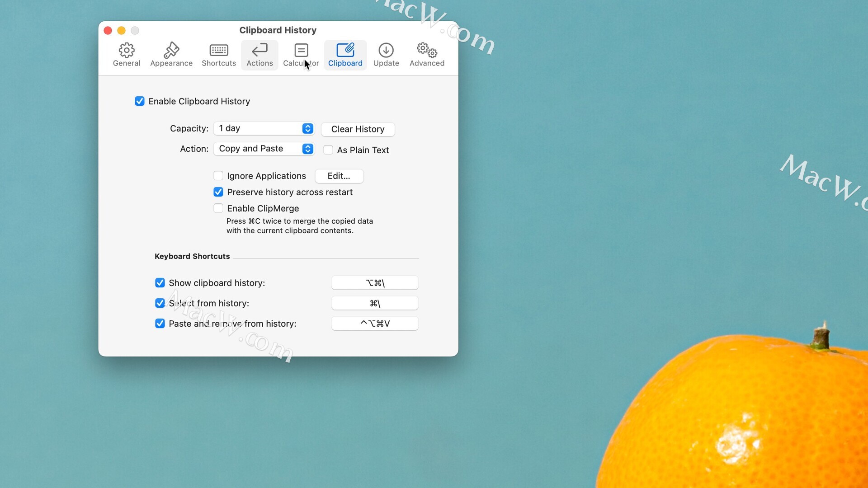Select the Clipboard tab
868x488 pixels.
point(345,55)
